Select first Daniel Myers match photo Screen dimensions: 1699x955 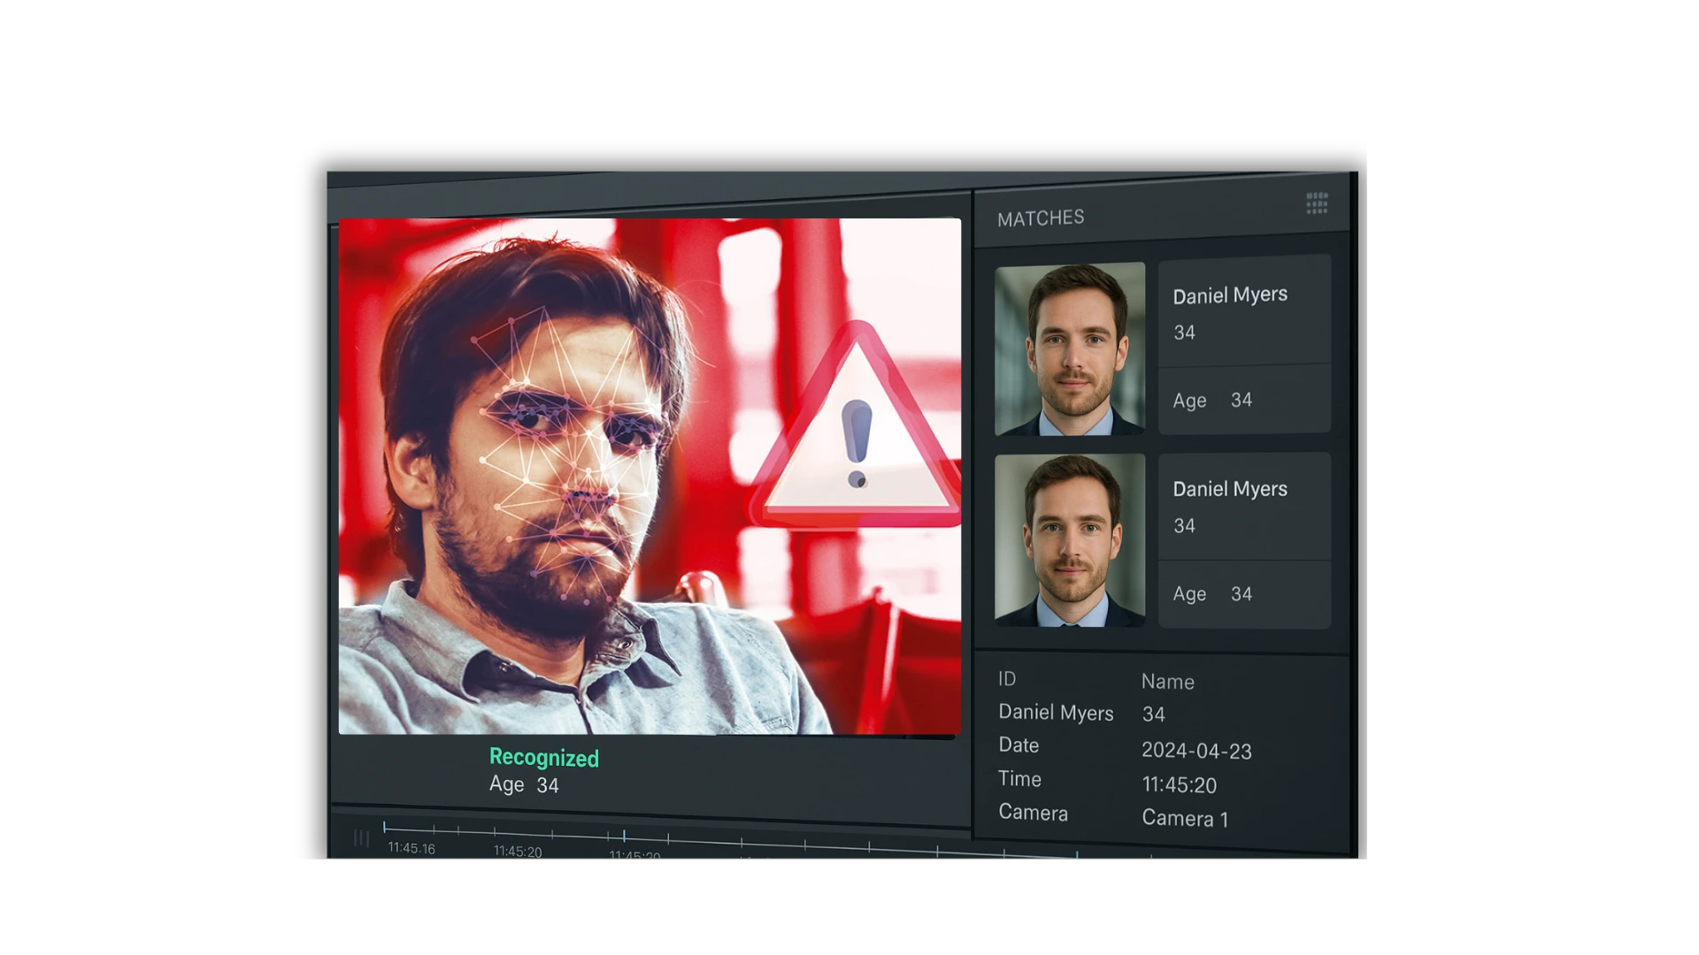1069,348
